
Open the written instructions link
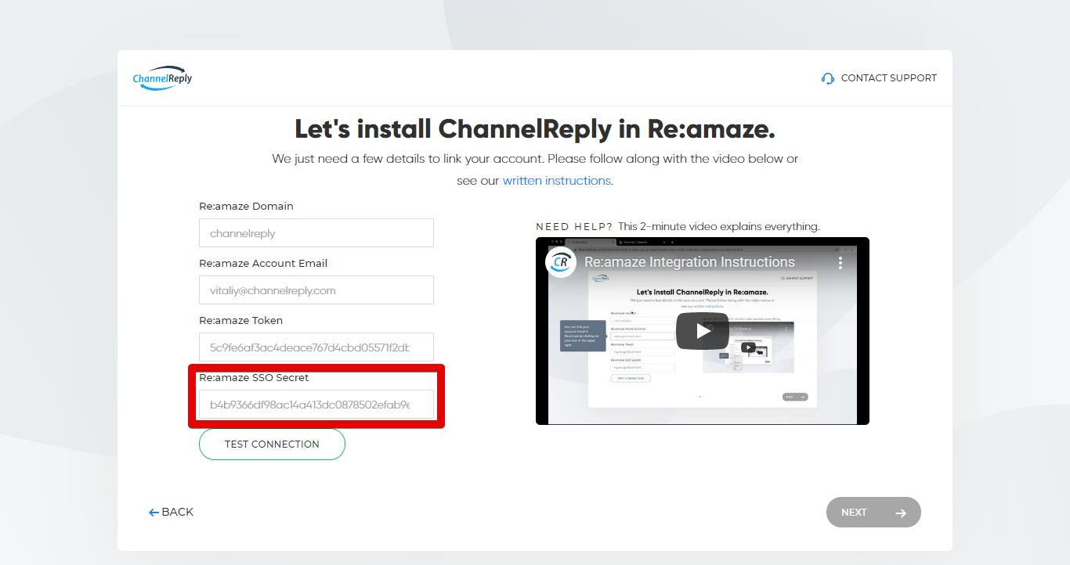coord(556,181)
